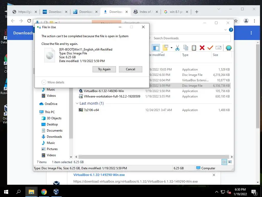Reload the Chrome page
Viewport: 262px width, 197px height.
pyautogui.click(x=29, y=21)
